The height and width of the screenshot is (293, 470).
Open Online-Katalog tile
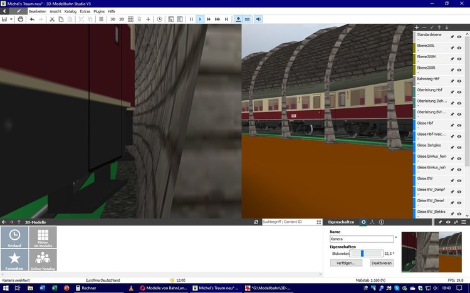coord(43,260)
